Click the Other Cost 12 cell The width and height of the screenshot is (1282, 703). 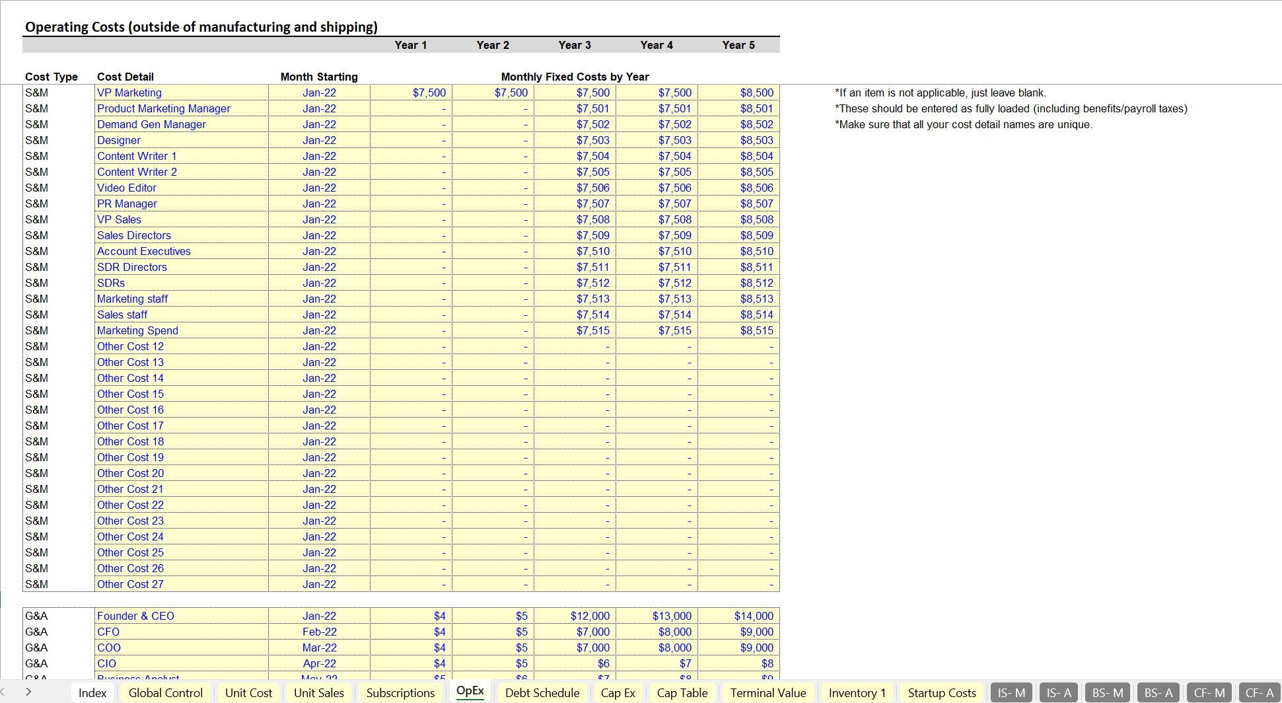181,346
